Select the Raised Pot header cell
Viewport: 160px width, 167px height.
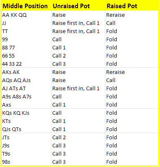click(x=132, y=6)
